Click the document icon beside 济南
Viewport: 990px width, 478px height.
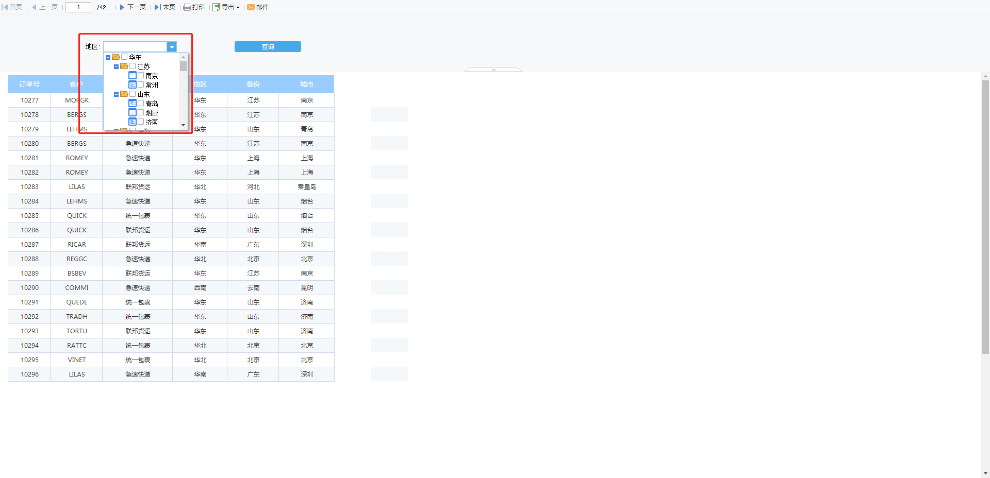(133, 122)
